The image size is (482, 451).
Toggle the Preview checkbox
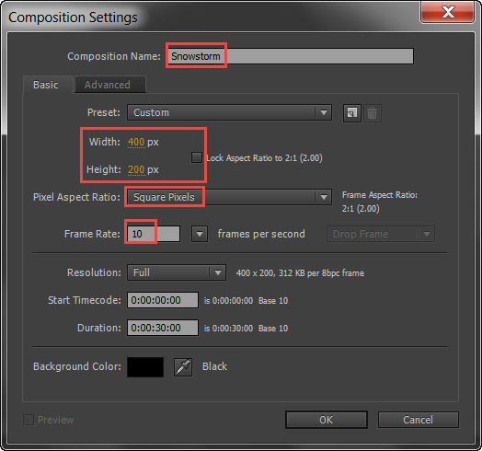coord(29,420)
